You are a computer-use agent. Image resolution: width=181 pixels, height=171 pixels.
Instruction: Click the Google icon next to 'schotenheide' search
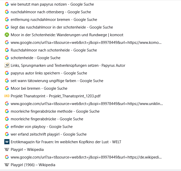pos(7,58)
